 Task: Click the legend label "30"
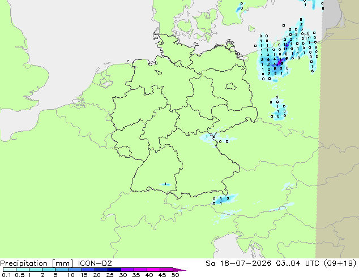(x=123, y=275)
